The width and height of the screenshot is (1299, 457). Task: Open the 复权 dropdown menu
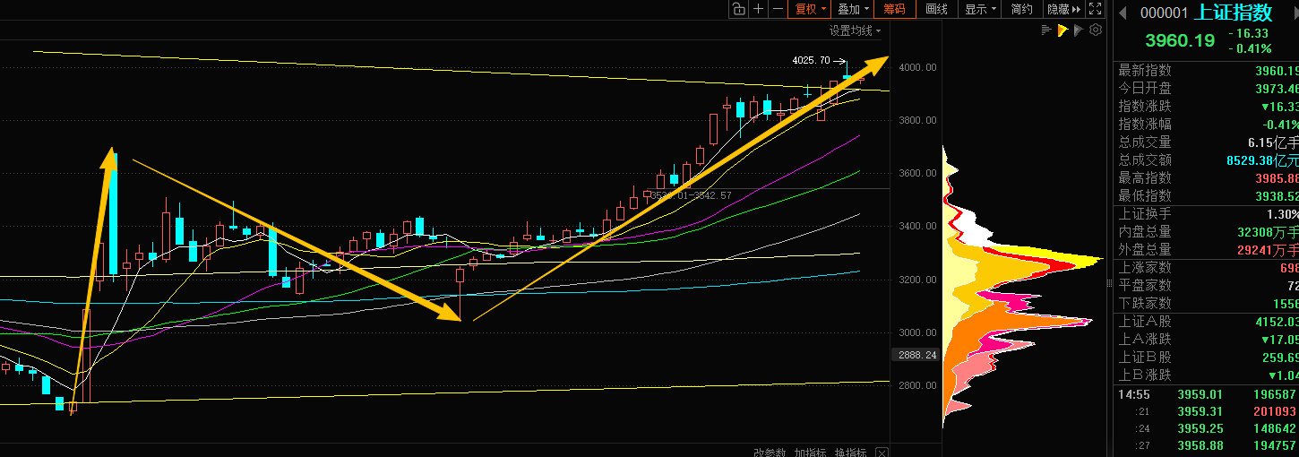tap(809, 9)
